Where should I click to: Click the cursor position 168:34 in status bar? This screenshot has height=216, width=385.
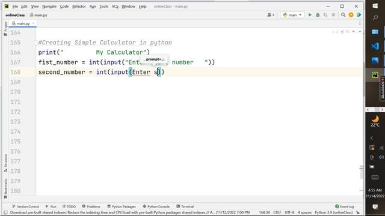click(x=264, y=212)
